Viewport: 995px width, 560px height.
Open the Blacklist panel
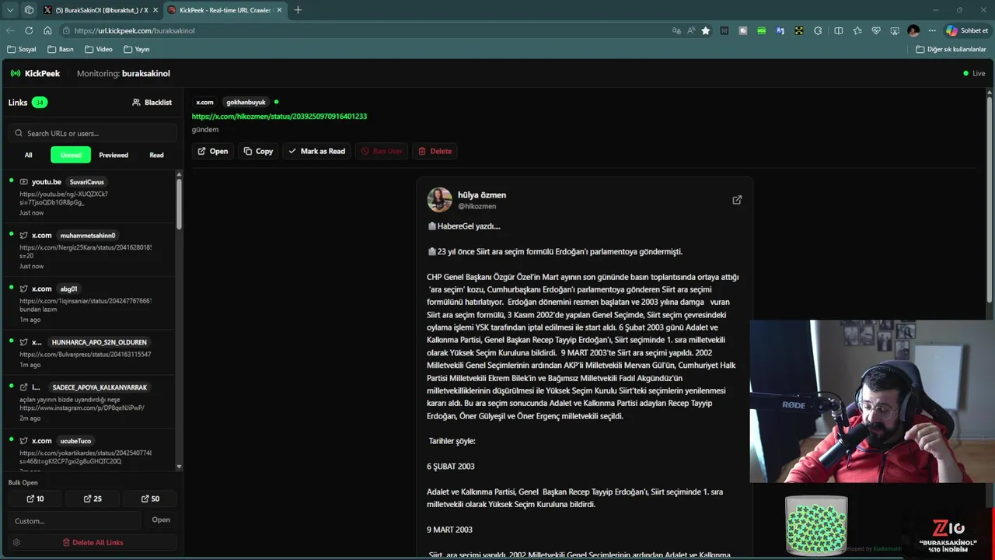pos(152,102)
